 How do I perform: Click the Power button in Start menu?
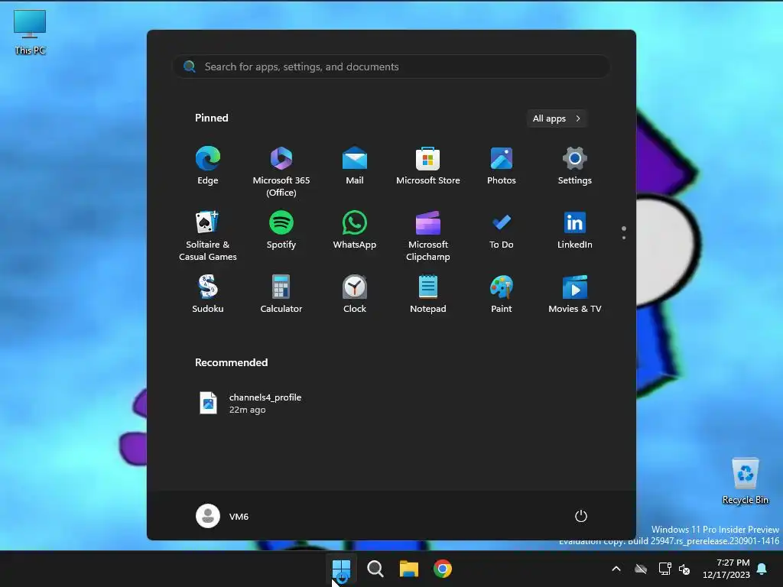[x=581, y=516]
